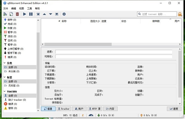Move torrent to top of queue icon
The width and height of the screenshot is (185, 119).
[x=38, y=14]
